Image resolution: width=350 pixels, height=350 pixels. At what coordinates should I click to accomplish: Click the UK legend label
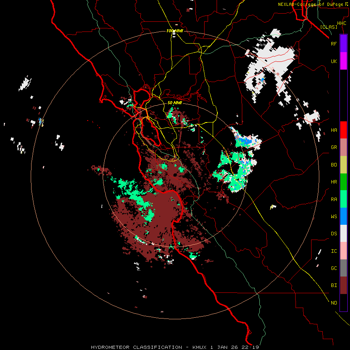(334, 61)
